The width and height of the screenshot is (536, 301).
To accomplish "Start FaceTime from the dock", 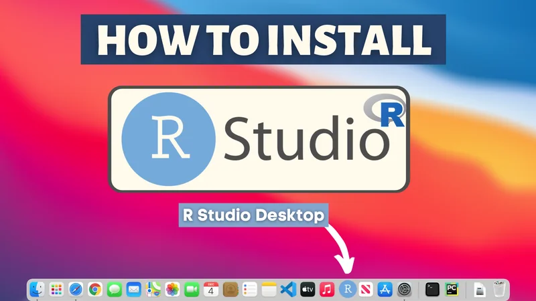I will pyautogui.click(x=192, y=289).
